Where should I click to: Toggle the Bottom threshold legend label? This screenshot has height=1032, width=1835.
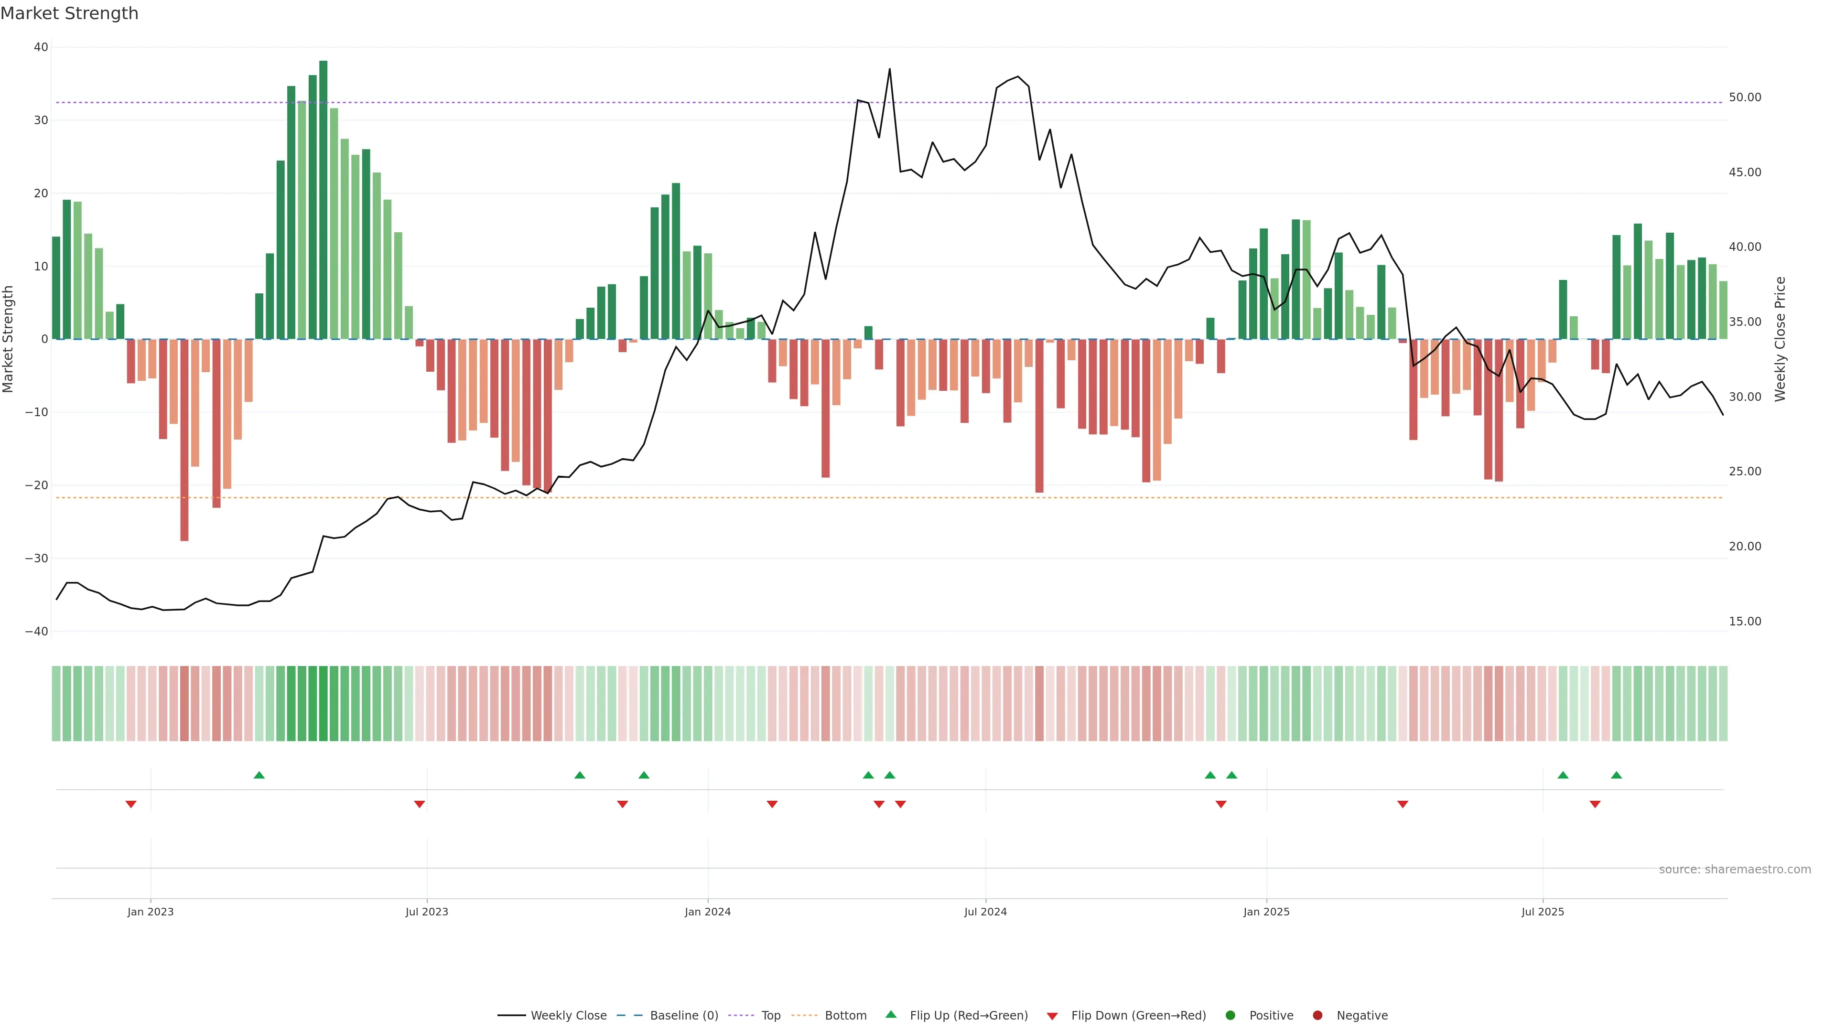pyautogui.click(x=845, y=1015)
